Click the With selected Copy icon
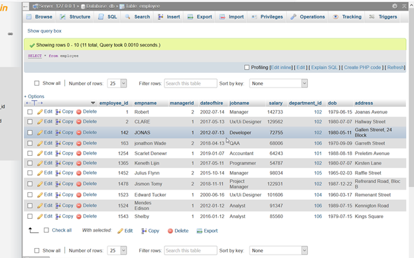The height and width of the screenshot is (258, 414). coord(144,231)
